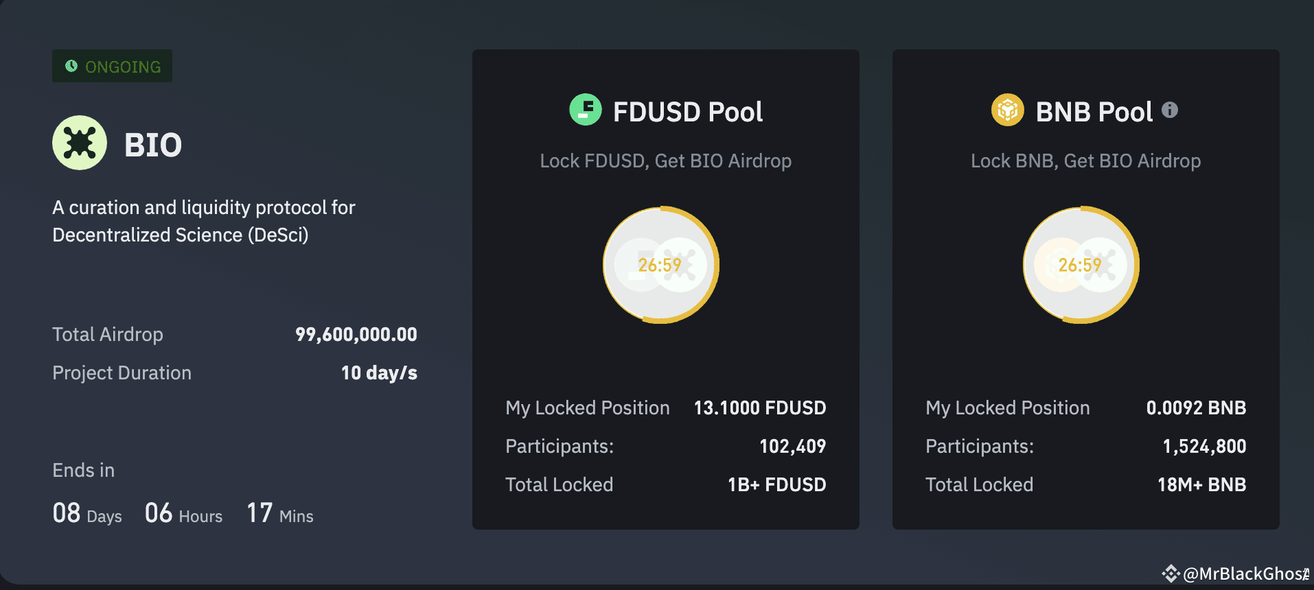Click the 08 Days countdown counter
Image resolution: width=1314 pixels, height=590 pixels.
click(x=87, y=514)
